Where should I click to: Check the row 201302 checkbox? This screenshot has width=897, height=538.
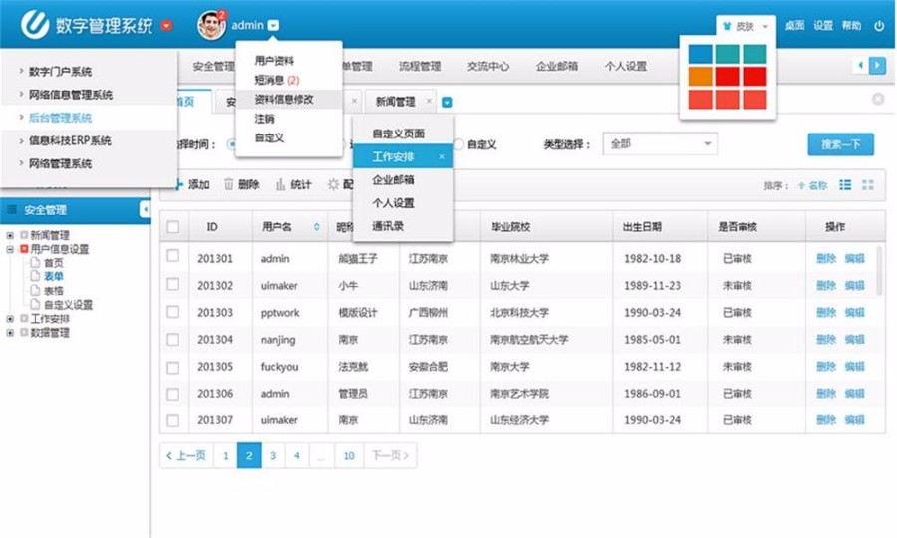(173, 284)
